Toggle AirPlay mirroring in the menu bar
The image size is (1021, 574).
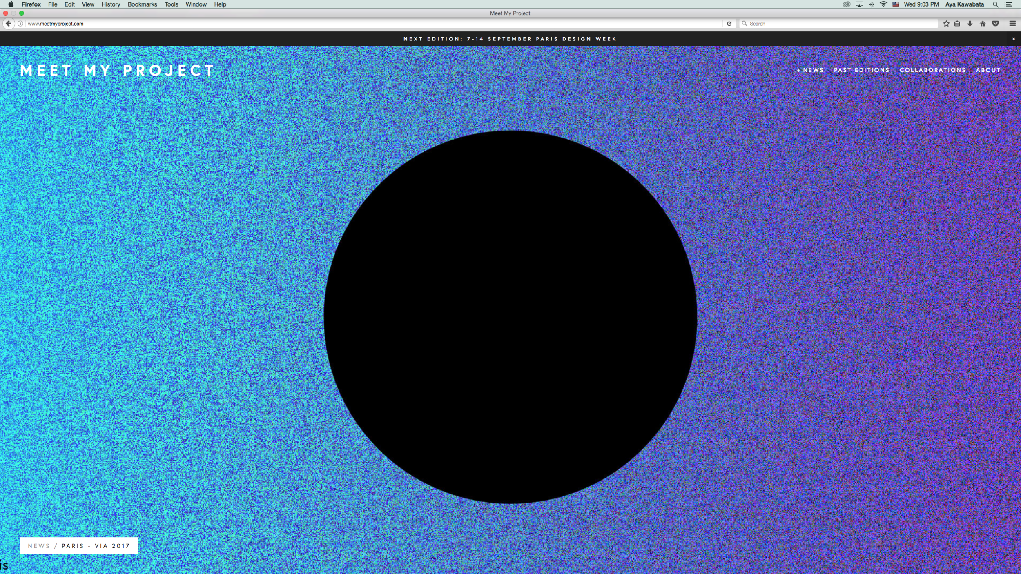tap(859, 4)
